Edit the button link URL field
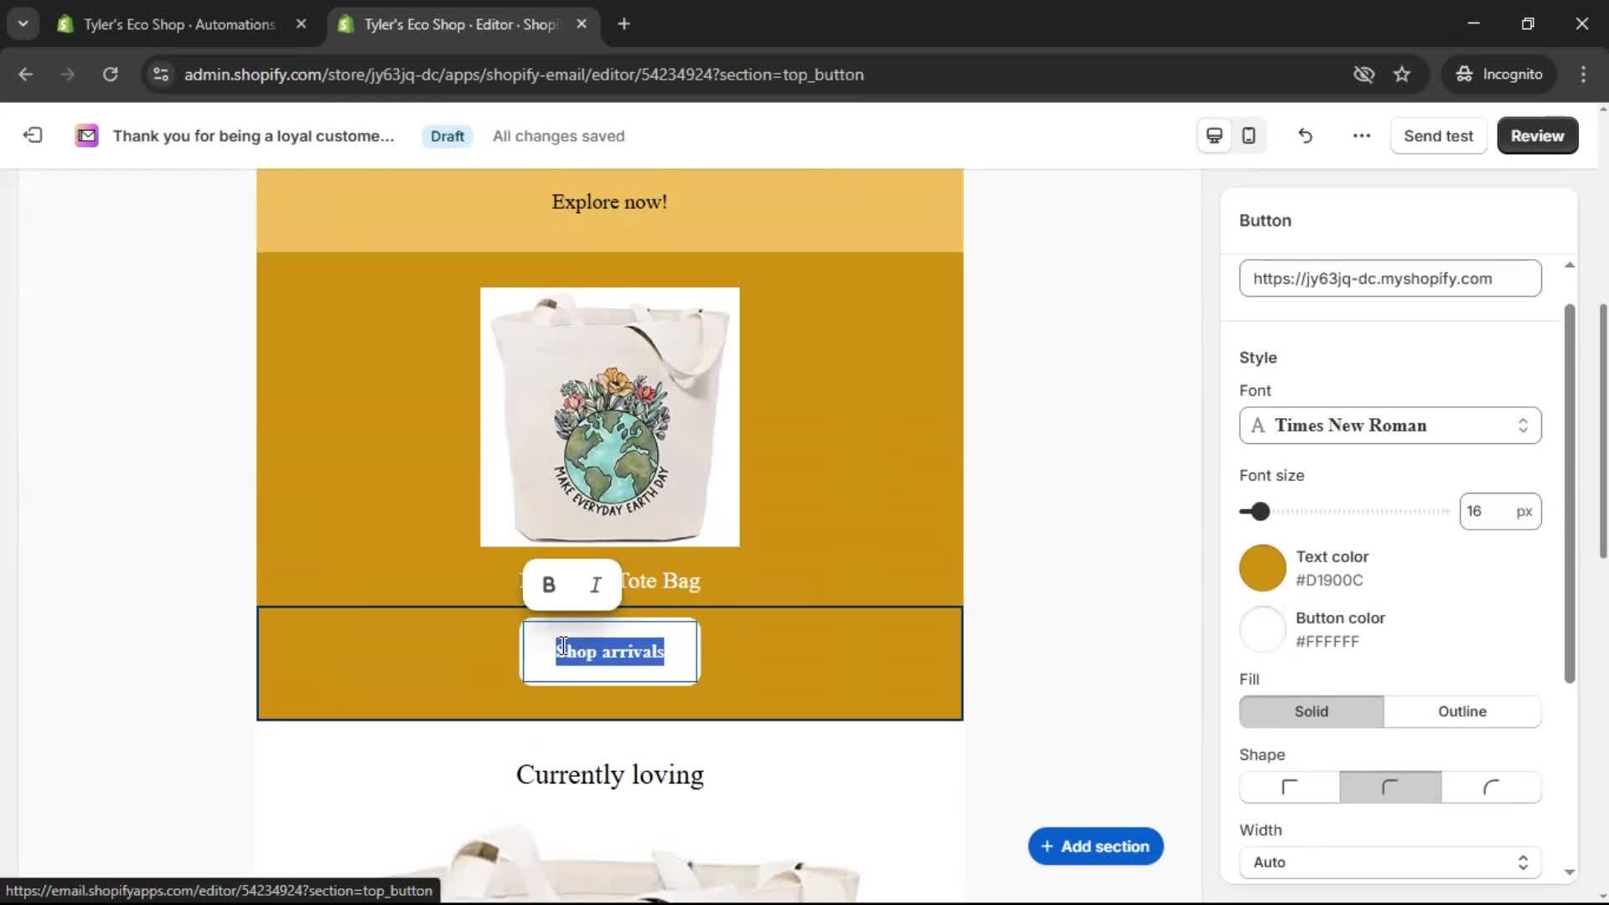The width and height of the screenshot is (1609, 905). click(x=1389, y=278)
